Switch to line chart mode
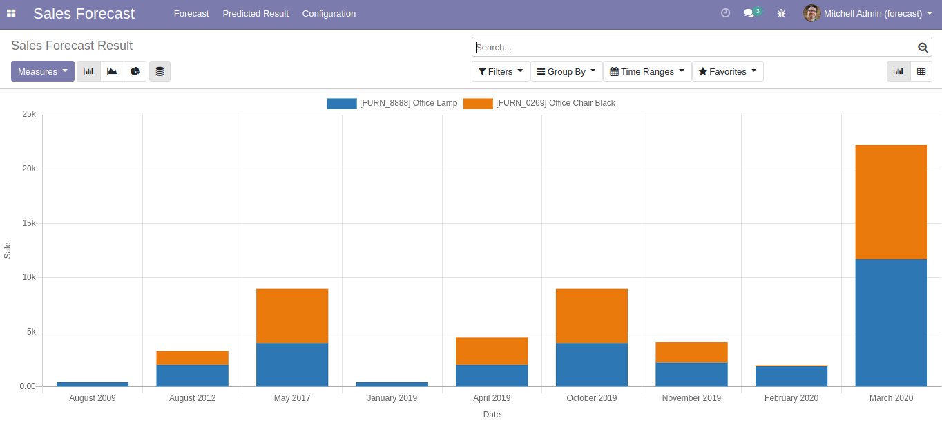This screenshot has width=942, height=423. pos(112,71)
